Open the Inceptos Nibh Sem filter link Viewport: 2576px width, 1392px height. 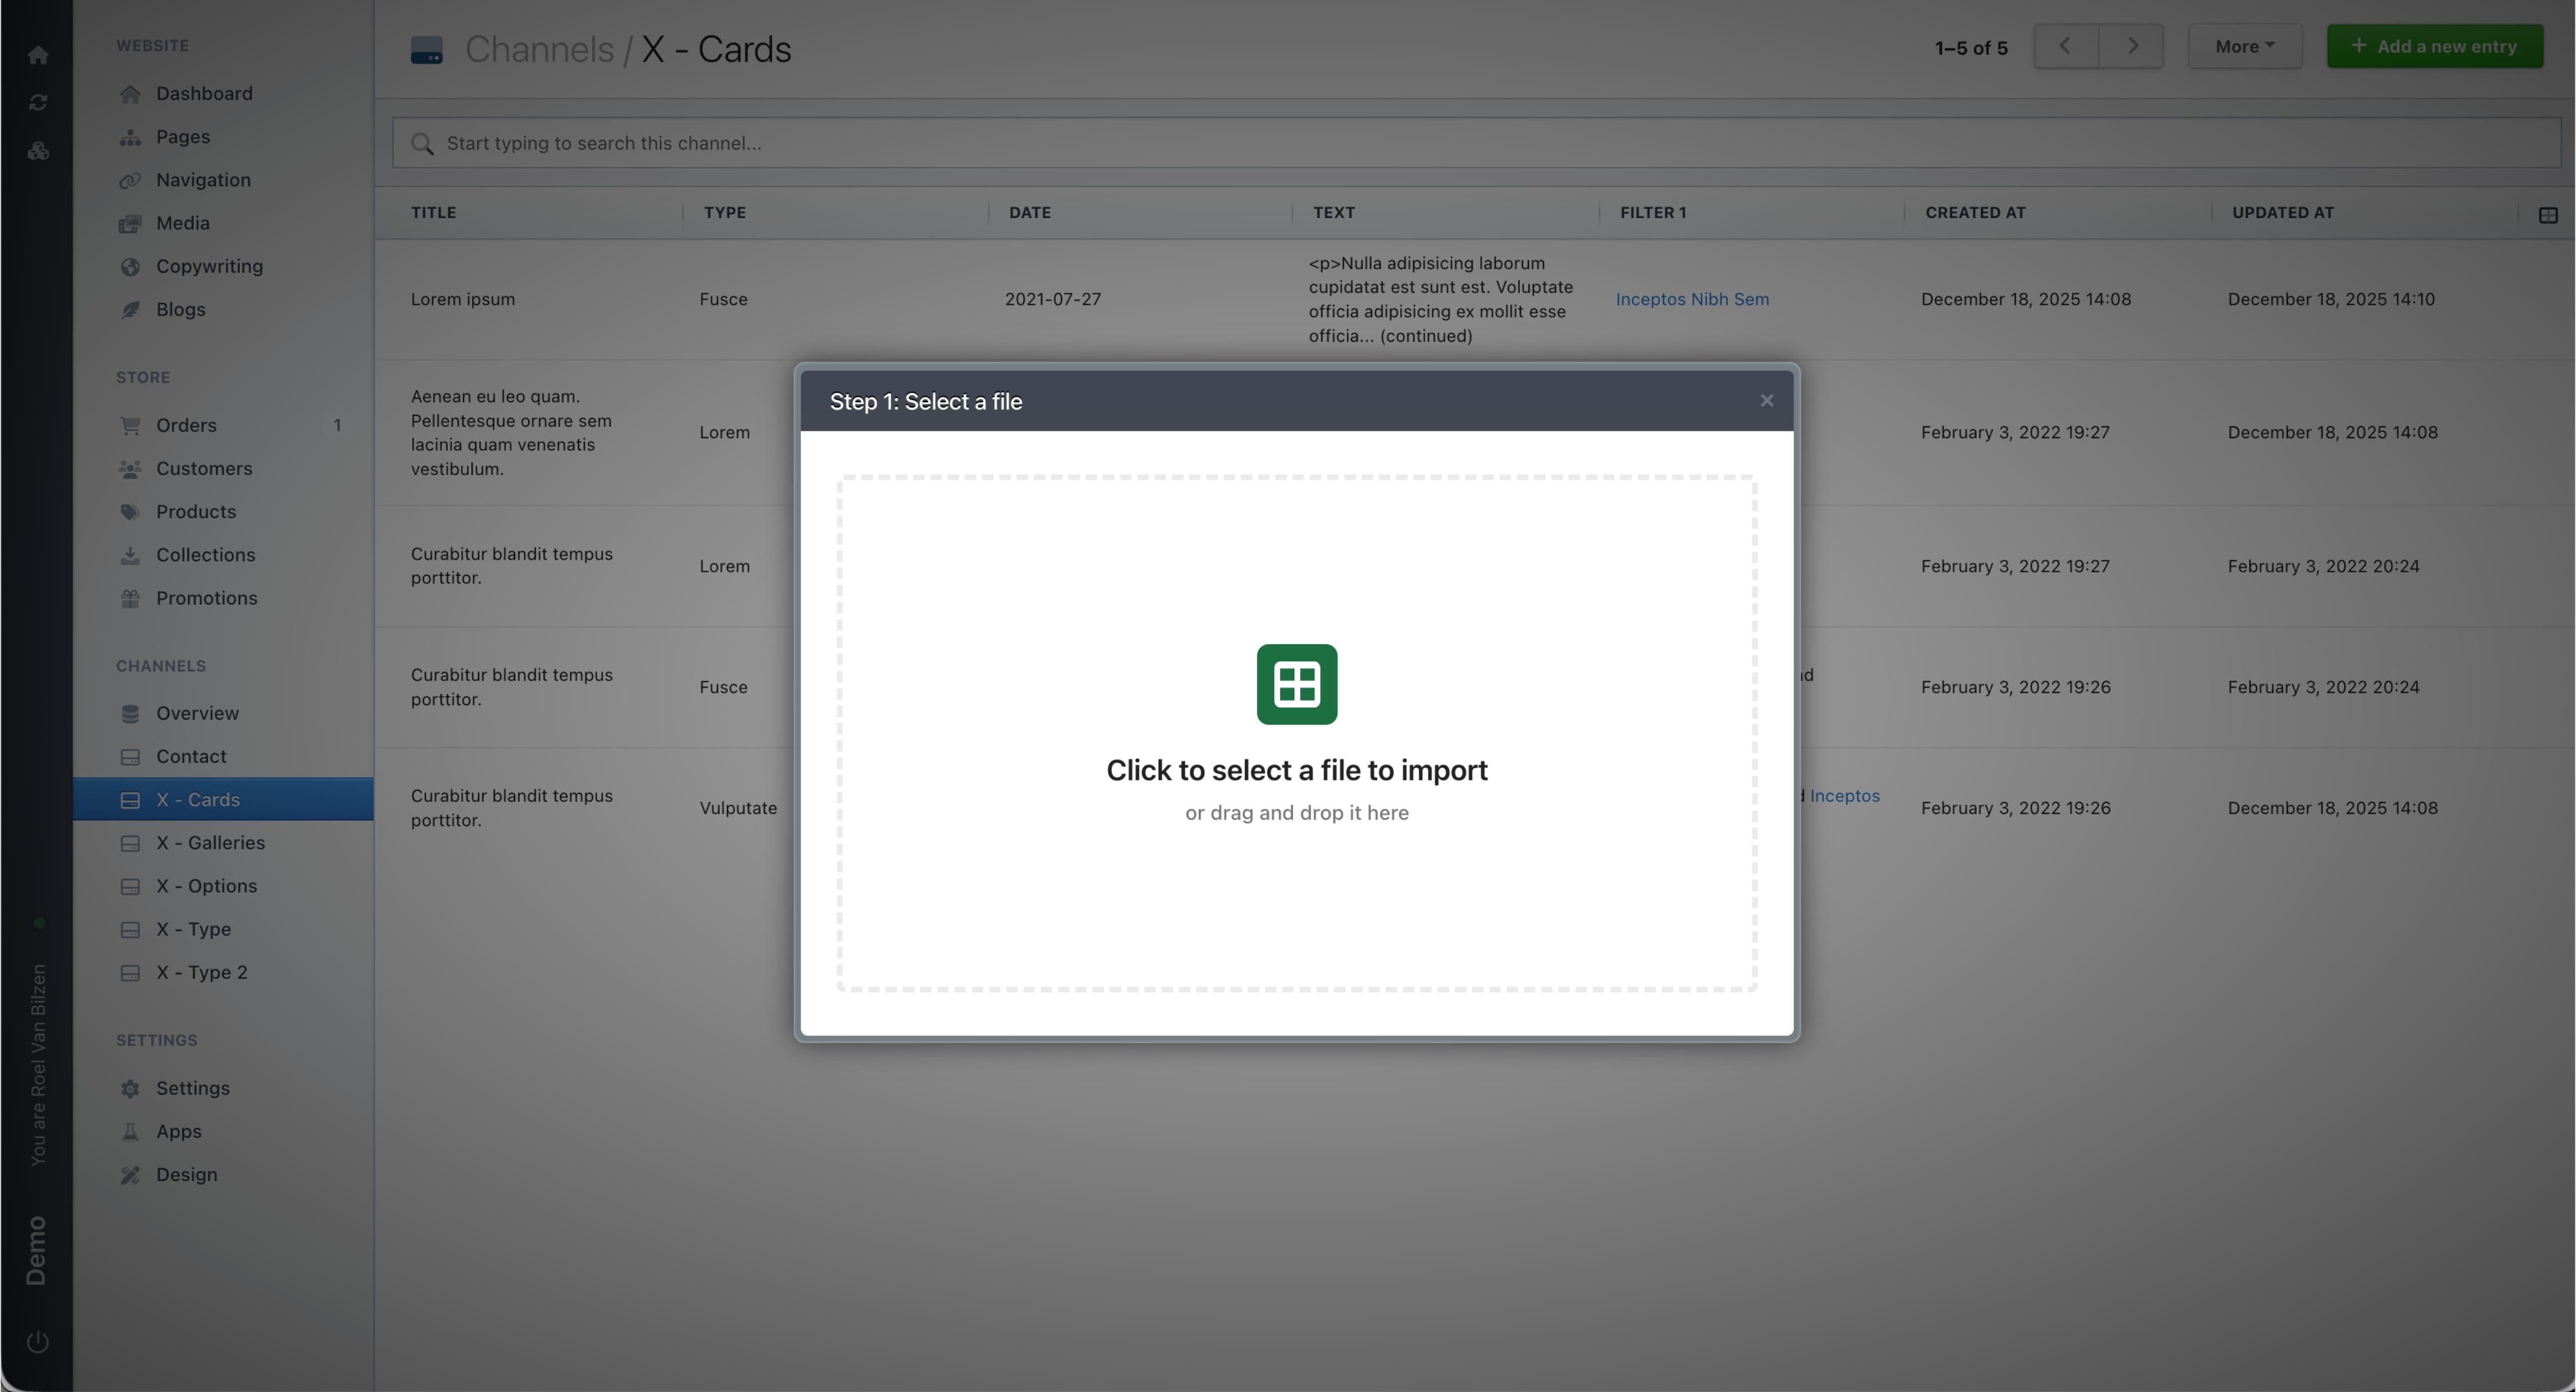tap(1692, 299)
